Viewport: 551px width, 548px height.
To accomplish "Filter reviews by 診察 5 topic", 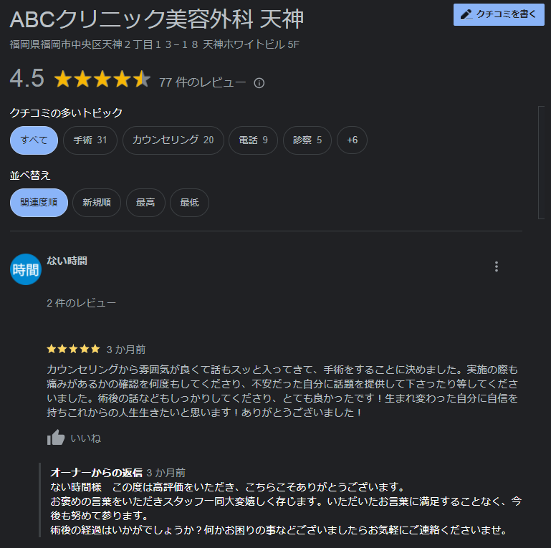I will coord(307,140).
